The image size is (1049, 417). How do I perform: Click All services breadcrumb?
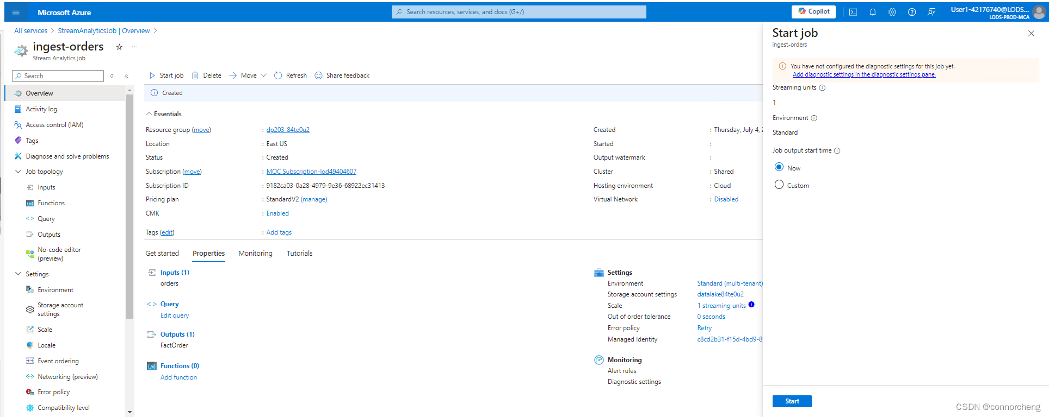point(30,31)
